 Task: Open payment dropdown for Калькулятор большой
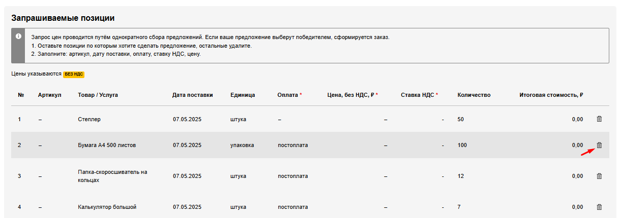[x=293, y=207]
